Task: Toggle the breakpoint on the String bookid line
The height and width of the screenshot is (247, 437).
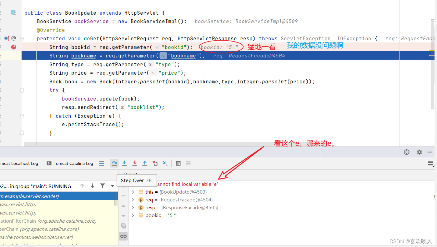Action: (x=14, y=47)
